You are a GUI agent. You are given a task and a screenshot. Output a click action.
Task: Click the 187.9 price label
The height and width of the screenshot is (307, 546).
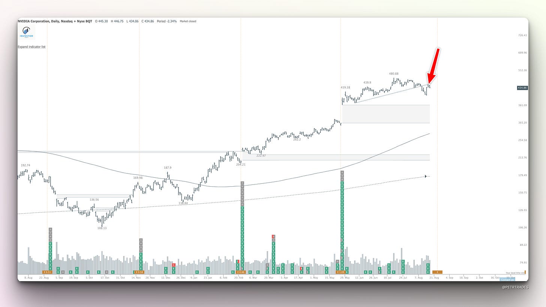[168, 168]
